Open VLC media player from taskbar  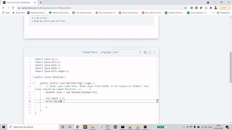point(138,127)
